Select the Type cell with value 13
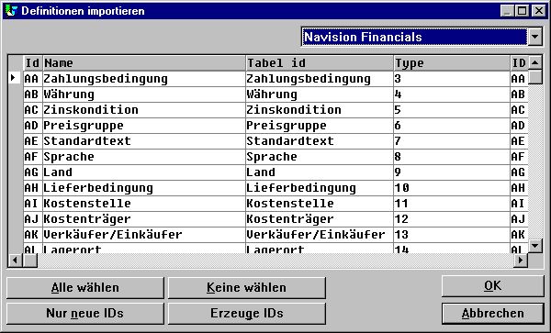The height and width of the screenshot is (333, 551). pyautogui.click(x=452, y=235)
